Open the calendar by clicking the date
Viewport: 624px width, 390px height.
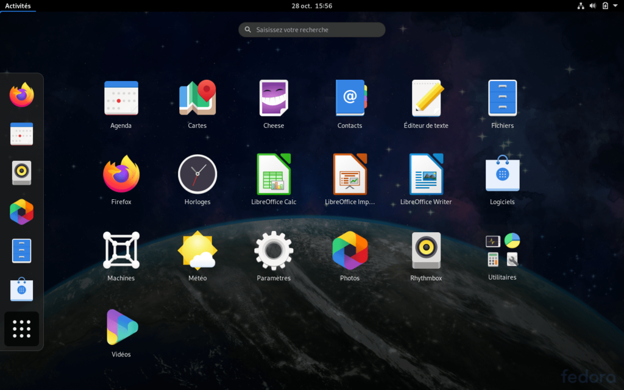coord(311,5)
